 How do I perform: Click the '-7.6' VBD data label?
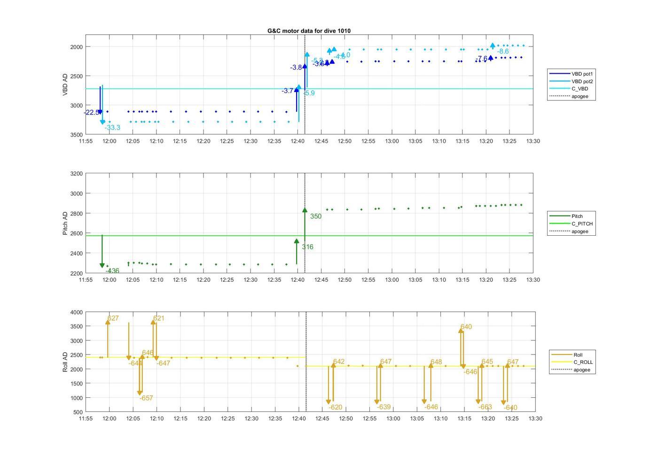tap(482, 59)
